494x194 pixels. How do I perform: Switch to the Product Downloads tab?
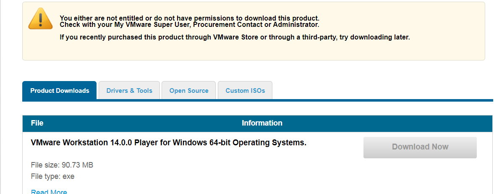pyautogui.click(x=60, y=91)
